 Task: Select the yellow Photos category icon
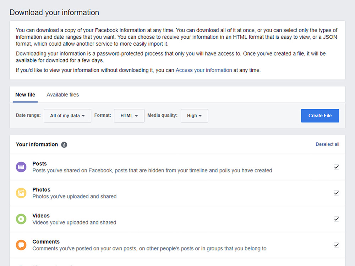[21, 193]
